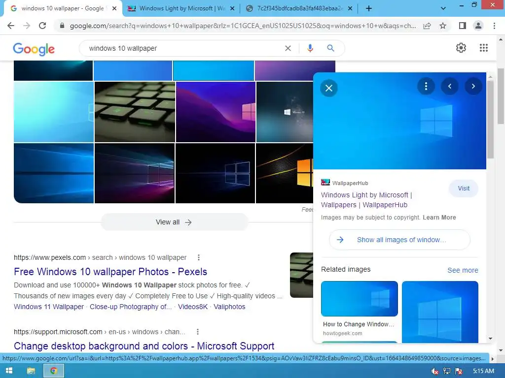Click the browser forward arrow

point(27,26)
